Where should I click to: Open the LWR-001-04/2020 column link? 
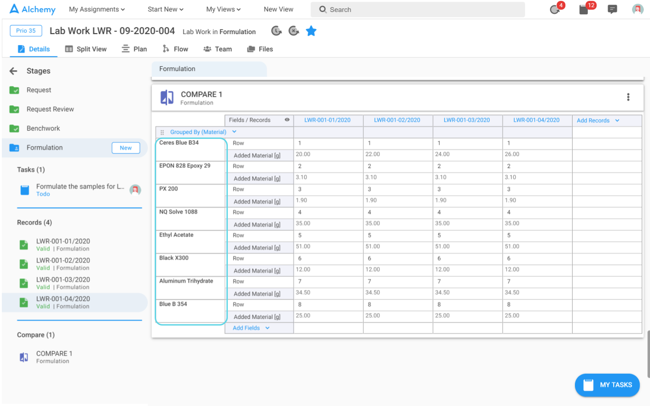click(x=536, y=120)
